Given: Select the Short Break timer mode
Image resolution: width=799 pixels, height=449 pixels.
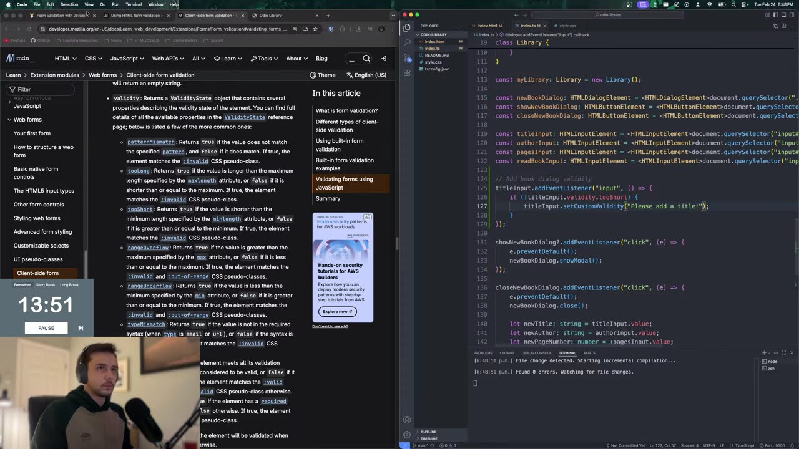Looking at the screenshot, I should pos(46,285).
